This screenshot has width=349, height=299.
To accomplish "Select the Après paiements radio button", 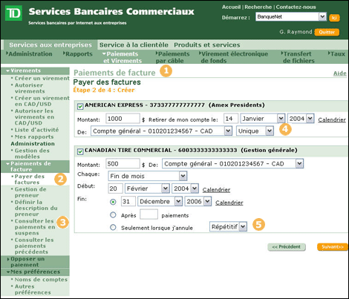I will pos(113,215).
